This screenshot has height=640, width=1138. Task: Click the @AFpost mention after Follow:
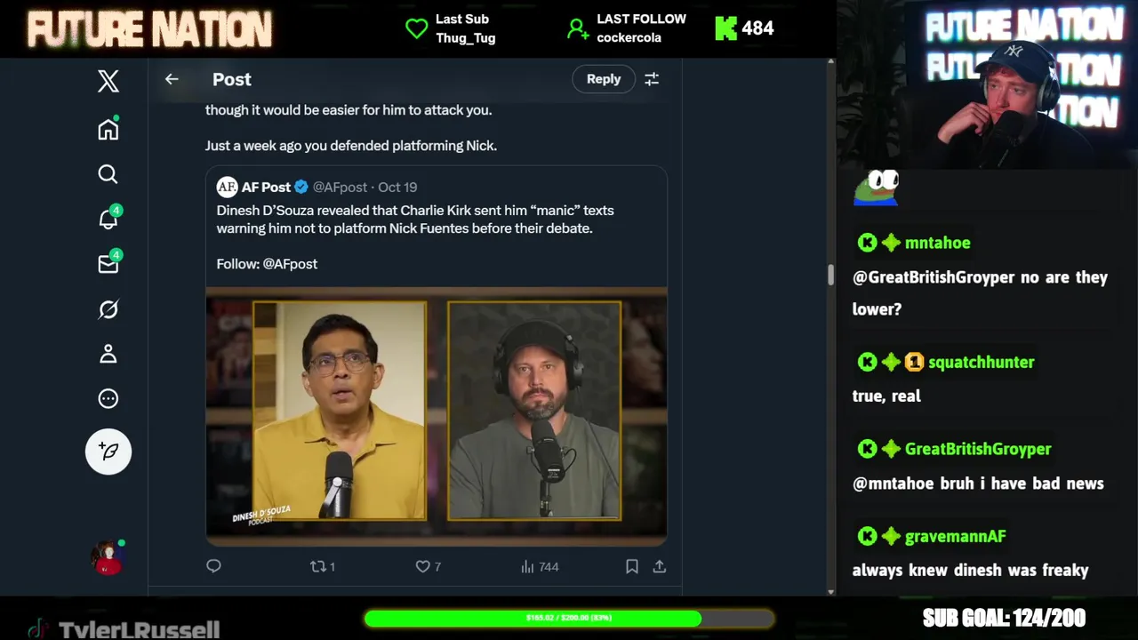tap(290, 264)
